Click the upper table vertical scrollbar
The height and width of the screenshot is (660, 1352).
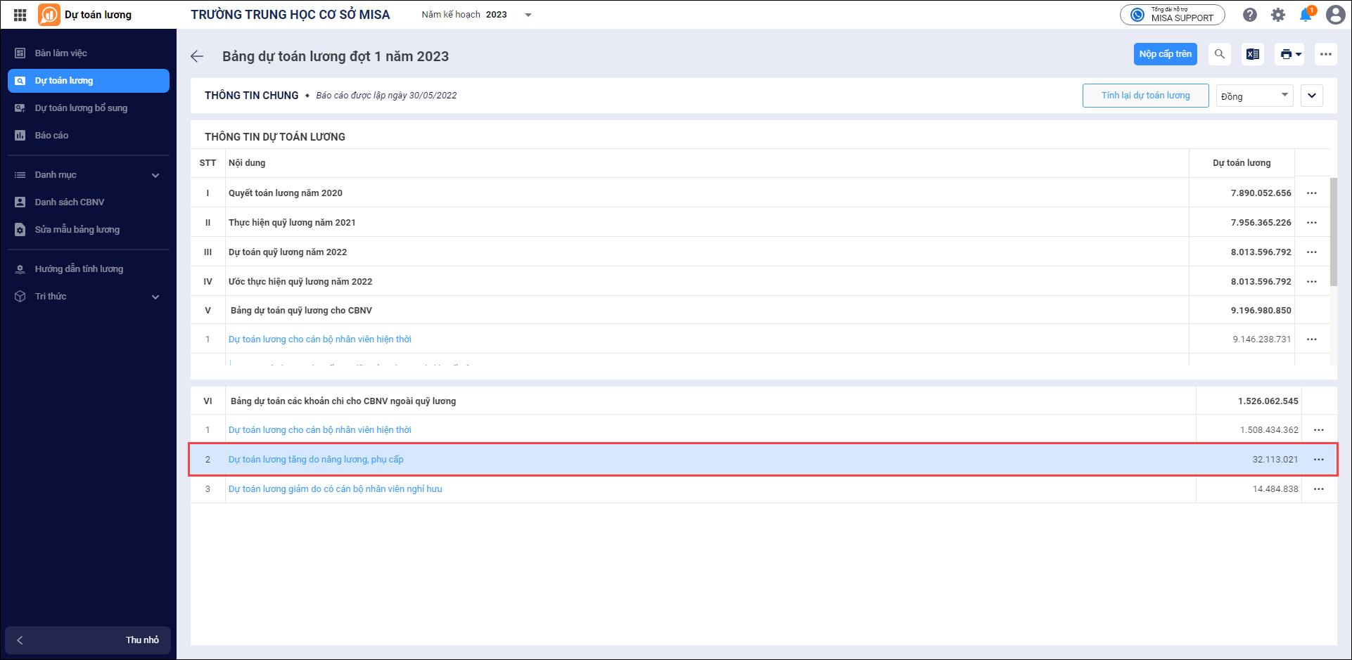click(x=1334, y=232)
